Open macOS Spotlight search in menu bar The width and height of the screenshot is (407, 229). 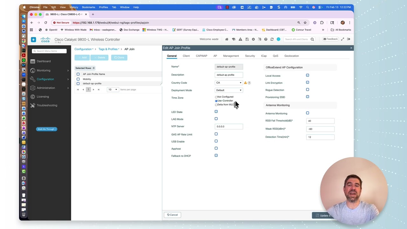[307, 7]
